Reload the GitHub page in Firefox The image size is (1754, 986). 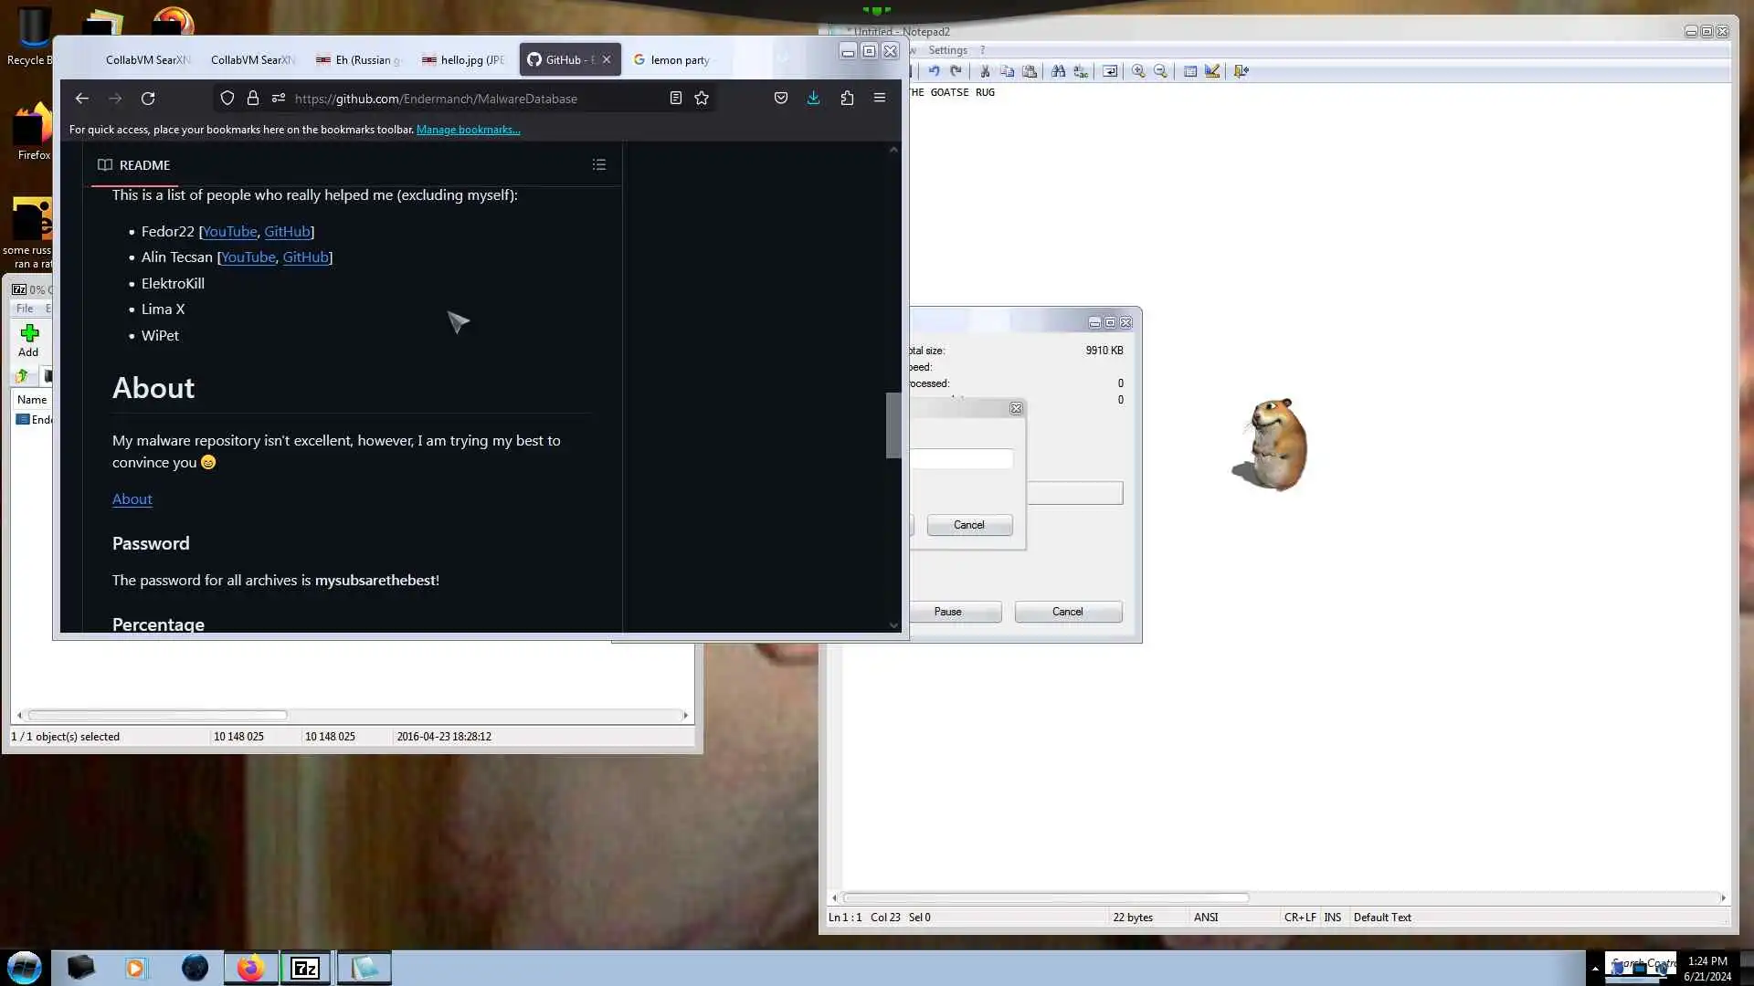pyautogui.click(x=148, y=99)
